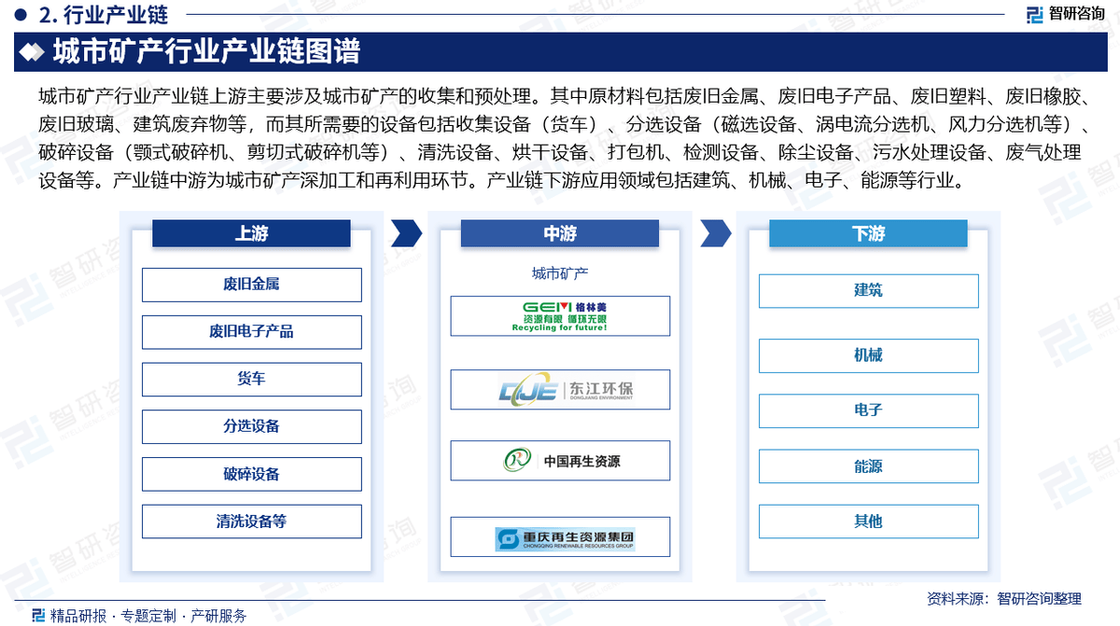Click the 废旧金属 box
This screenshot has height=626, width=1120.
[x=251, y=285]
